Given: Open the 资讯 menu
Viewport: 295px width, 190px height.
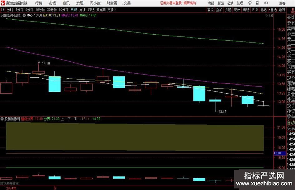Looking at the screenshot, I should click(x=66, y=3).
